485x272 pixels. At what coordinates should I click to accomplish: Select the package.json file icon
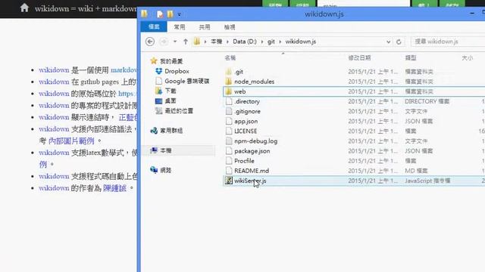tap(229, 151)
